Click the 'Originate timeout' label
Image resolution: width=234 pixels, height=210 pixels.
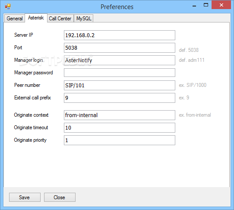pos(31,127)
